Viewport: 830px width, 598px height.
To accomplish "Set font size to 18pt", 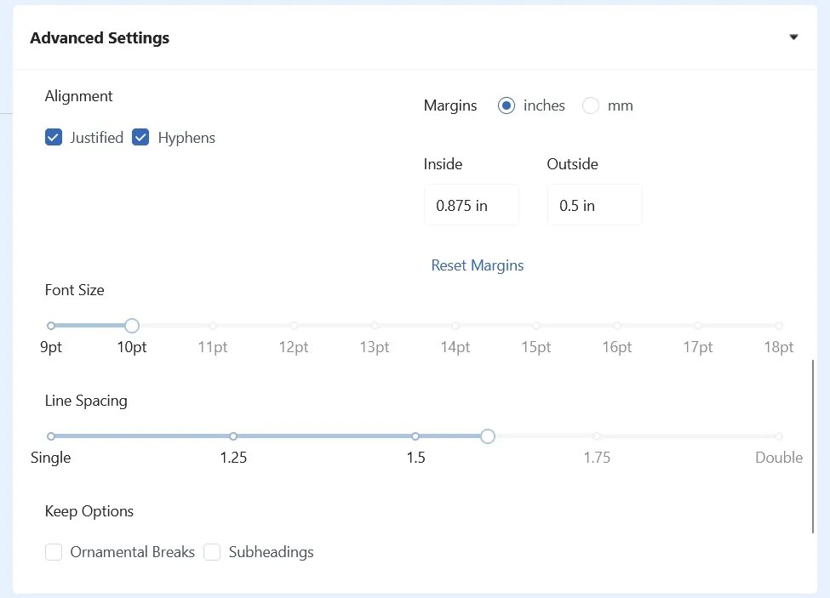I will (779, 326).
